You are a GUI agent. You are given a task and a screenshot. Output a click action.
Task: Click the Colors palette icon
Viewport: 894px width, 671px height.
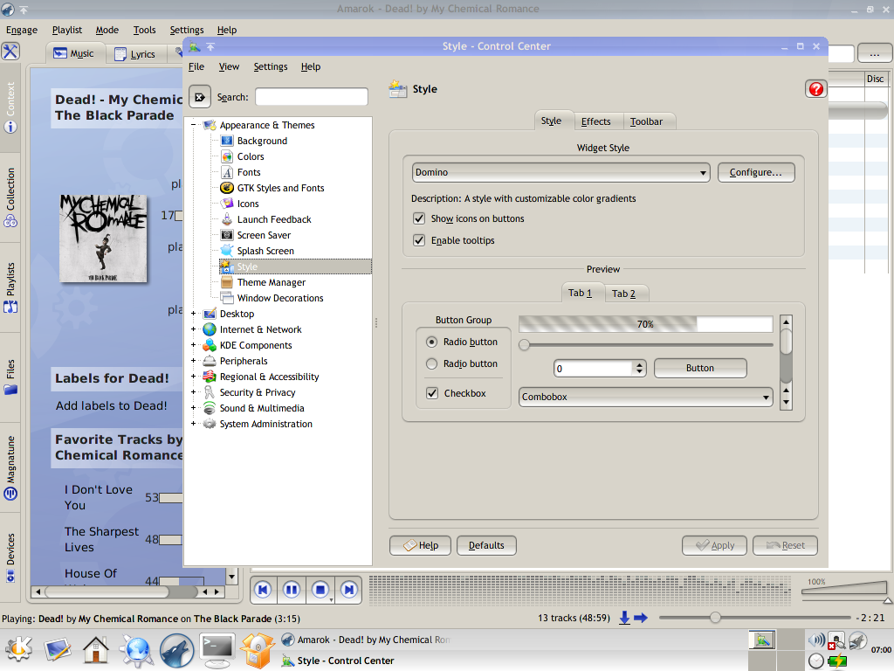[227, 156]
